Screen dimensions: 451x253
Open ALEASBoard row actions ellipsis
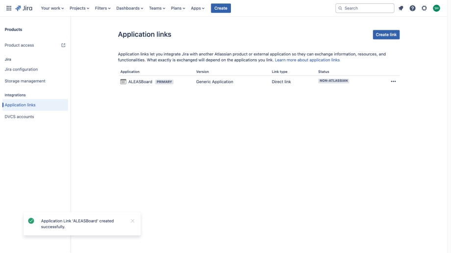(x=393, y=82)
